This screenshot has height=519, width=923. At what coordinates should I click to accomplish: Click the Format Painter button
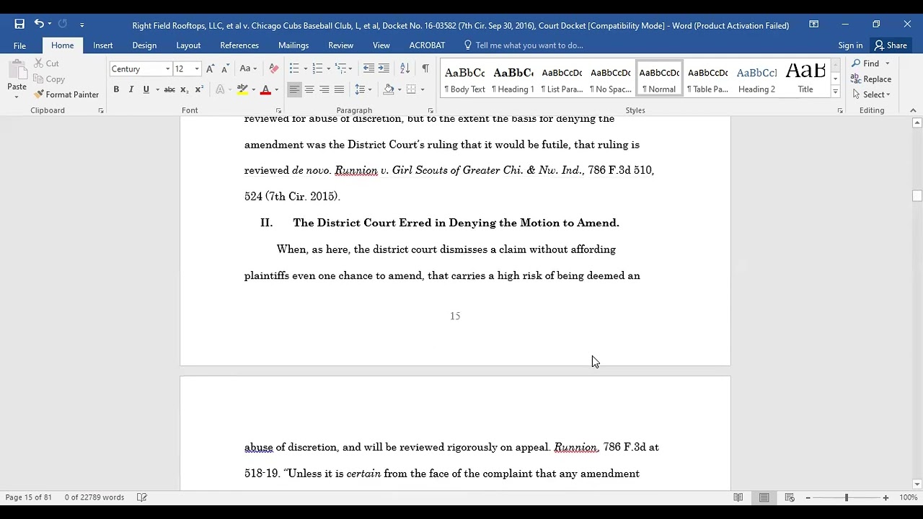tap(66, 94)
